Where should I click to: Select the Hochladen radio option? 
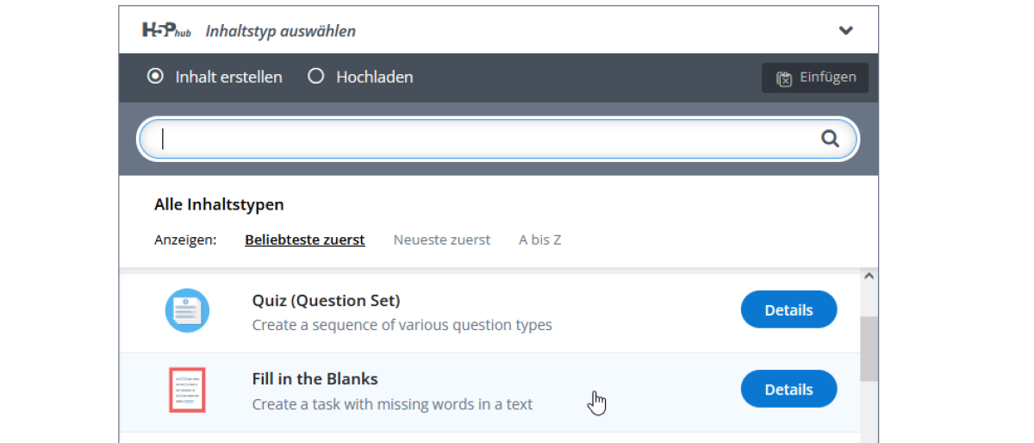[x=316, y=77]
